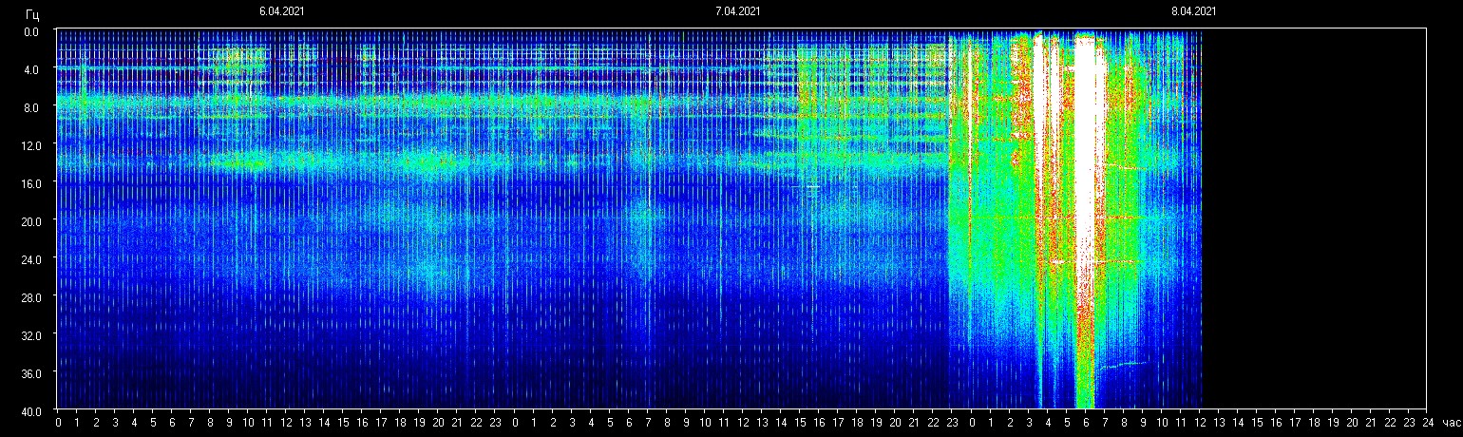Select the 28.0 frequency axis label
The width and height of the screenshot is (1463, 437).
point(29,297)
